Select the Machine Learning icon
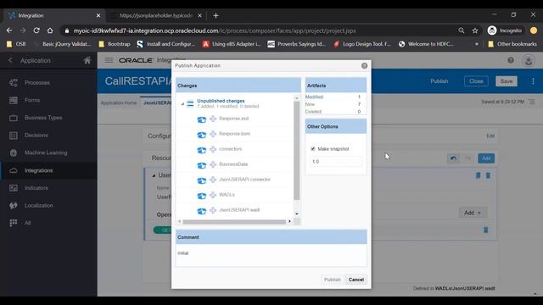 click(x=14, y=152)
